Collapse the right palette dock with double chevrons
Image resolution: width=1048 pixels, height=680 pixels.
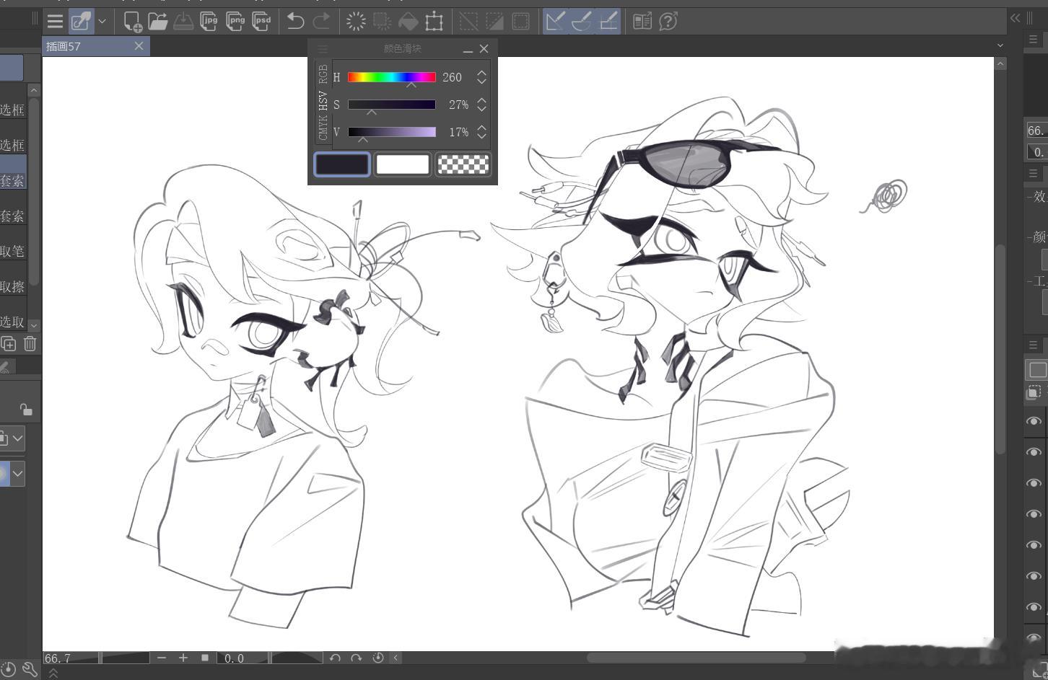1016,18
